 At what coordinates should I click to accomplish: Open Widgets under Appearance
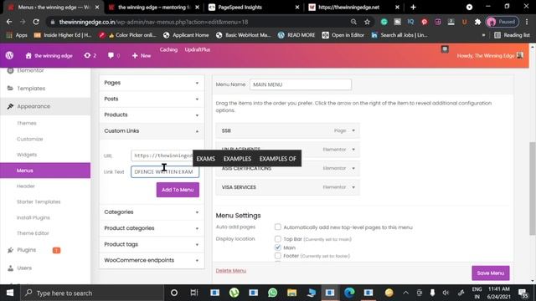pyautogui.click(x=27, y=155)
